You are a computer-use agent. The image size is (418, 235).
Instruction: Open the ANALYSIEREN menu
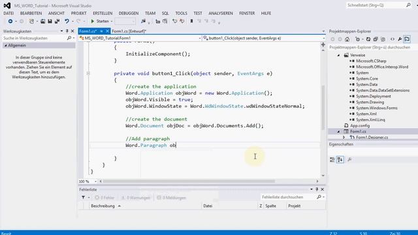pos(221,13)
